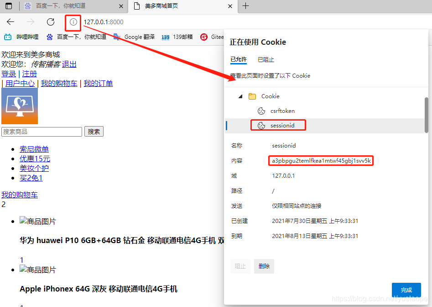Click the expiry date 2021年8月13日 value

(315, 236)
